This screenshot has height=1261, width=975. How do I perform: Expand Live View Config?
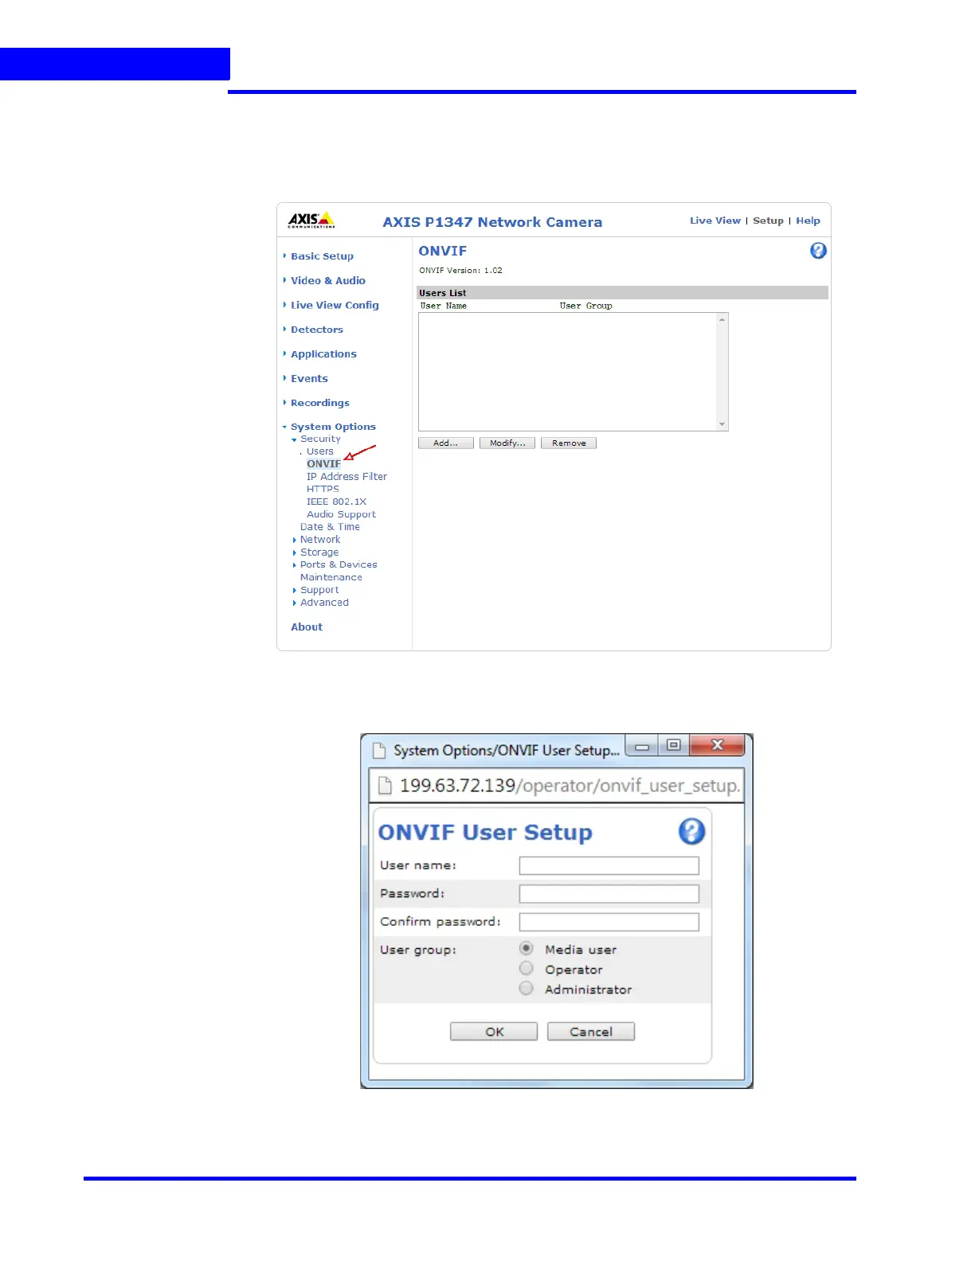point(335,306)
